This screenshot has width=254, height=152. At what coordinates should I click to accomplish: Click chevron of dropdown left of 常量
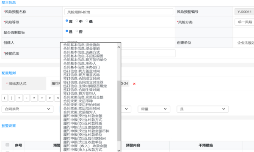click(x=126, y=109)
